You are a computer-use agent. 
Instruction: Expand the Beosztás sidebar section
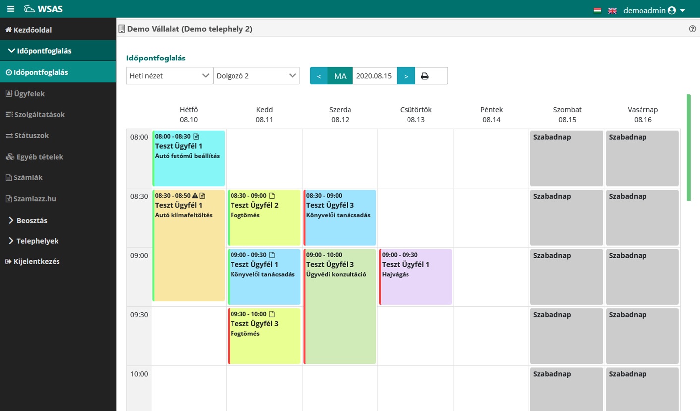(32, 220)
